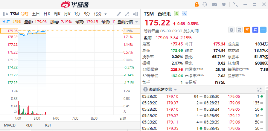Switch chart to 五日 view
The width and height of the screenshot is (268, 131).
click(x=36, y=14)
